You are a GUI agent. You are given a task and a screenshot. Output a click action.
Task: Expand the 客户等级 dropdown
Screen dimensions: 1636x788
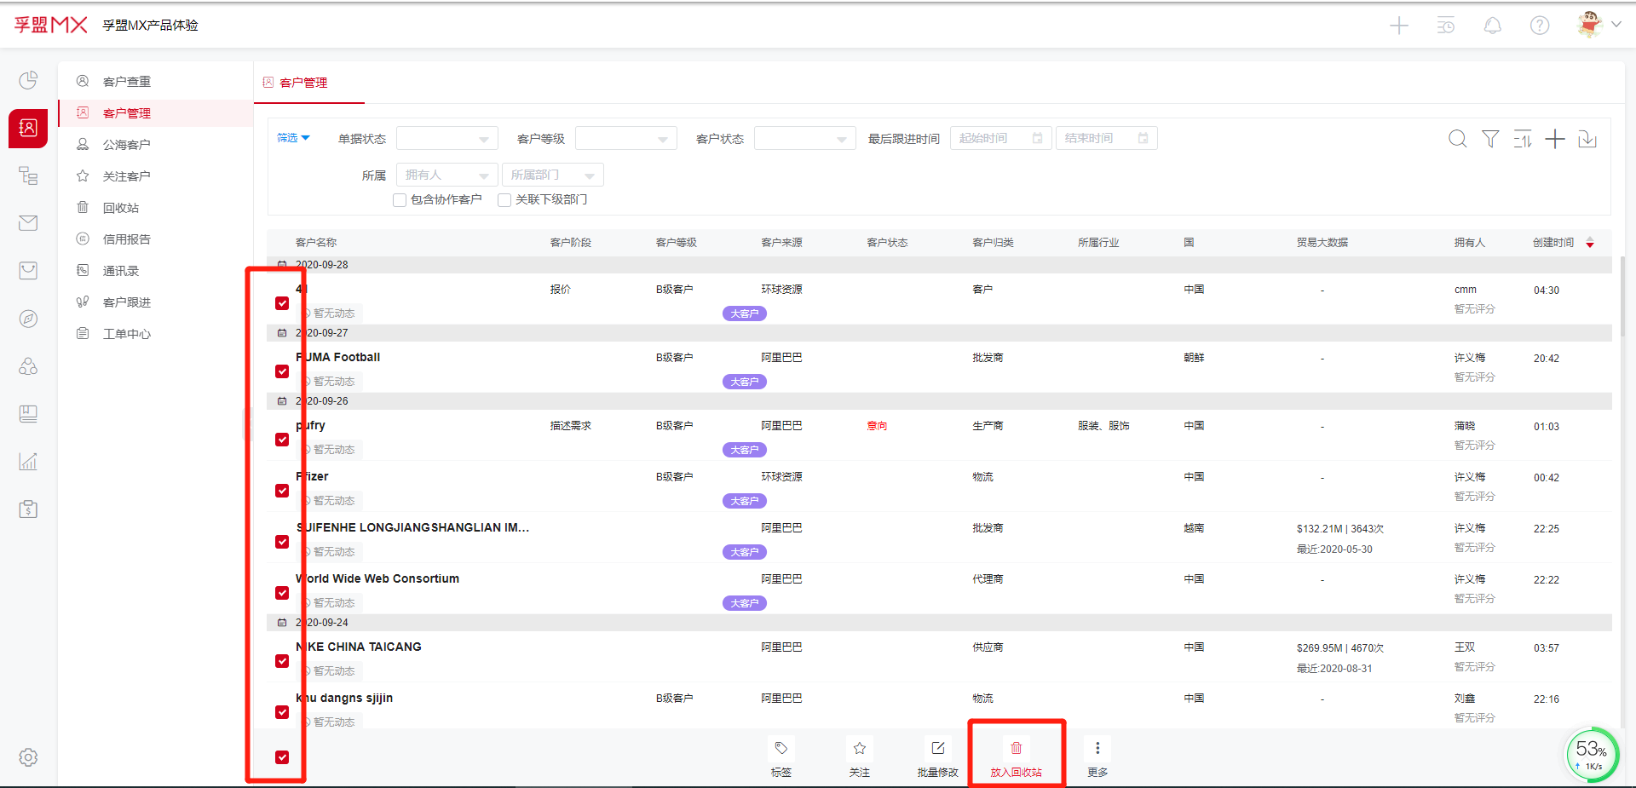(x=625, y=139)
